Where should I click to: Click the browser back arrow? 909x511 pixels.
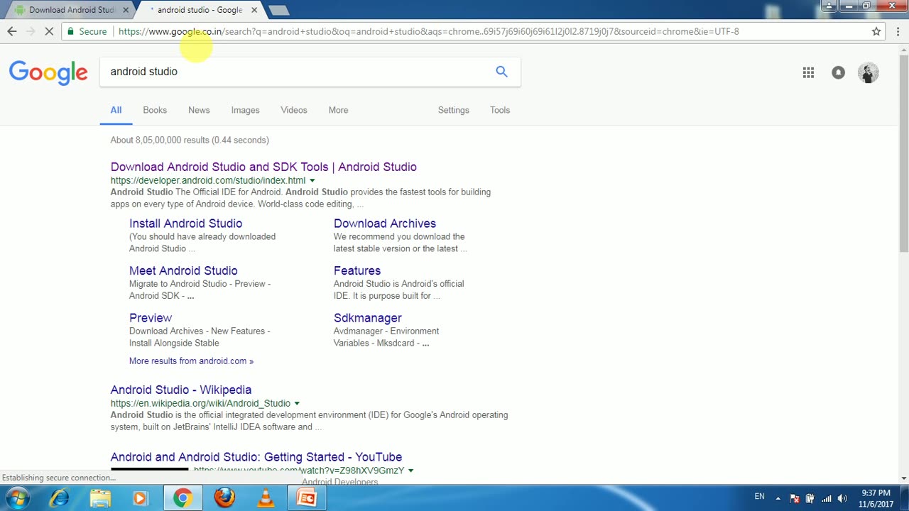point(12,31)
